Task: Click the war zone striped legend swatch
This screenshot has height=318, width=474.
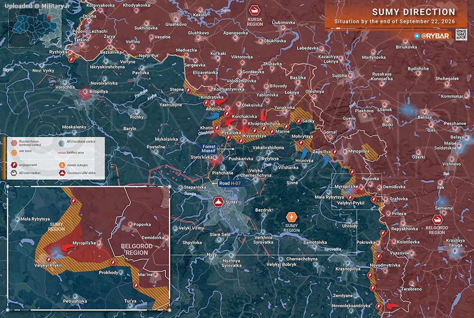Action: tap(14, 153)
